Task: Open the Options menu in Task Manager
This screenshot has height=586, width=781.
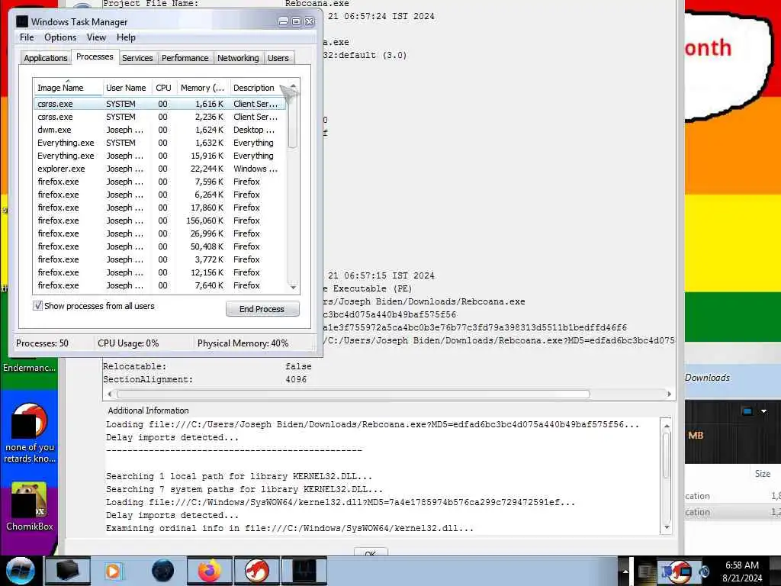Action: point(60,37)
